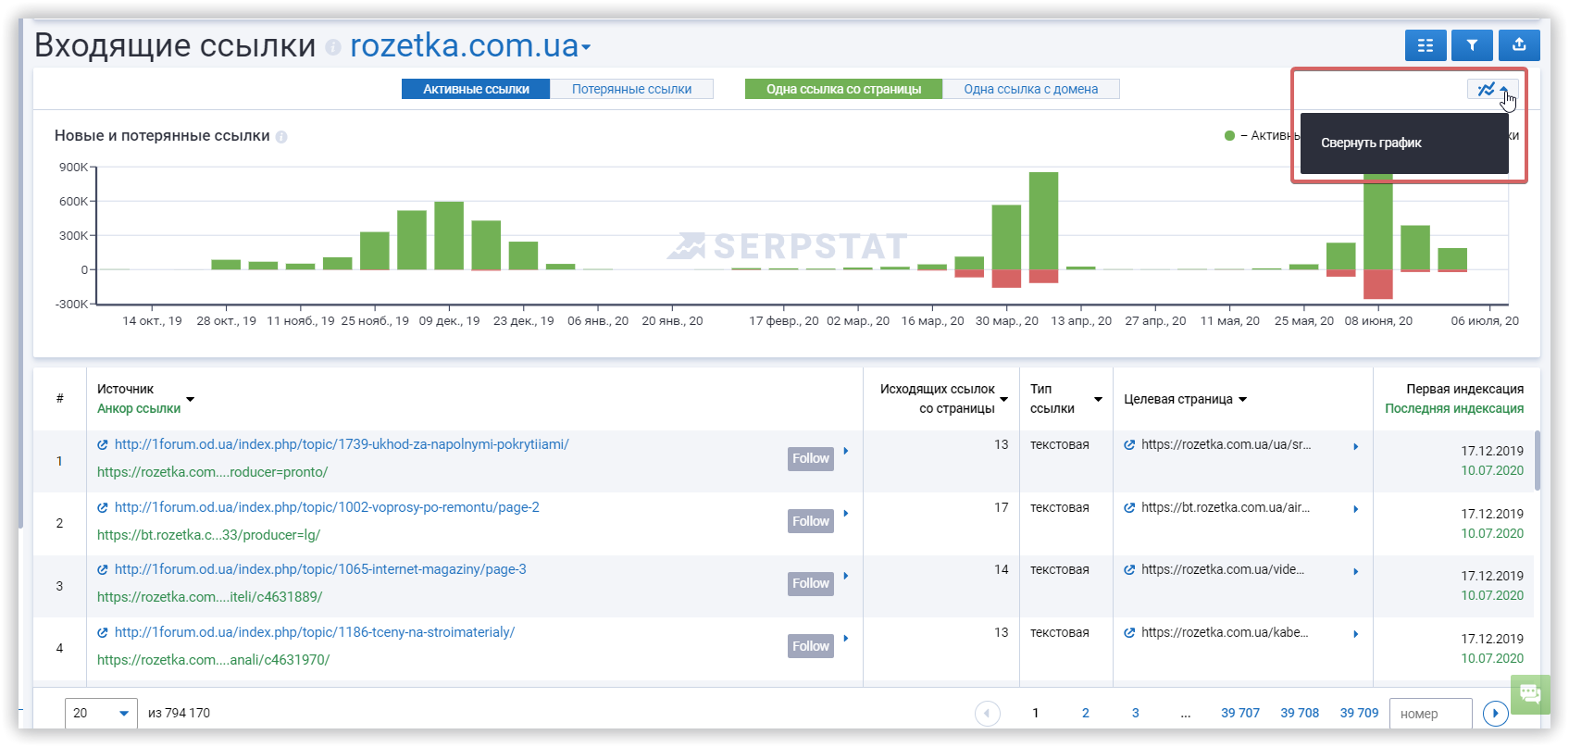Collapse the chart using the graph icon

(x=1492, y=89)
